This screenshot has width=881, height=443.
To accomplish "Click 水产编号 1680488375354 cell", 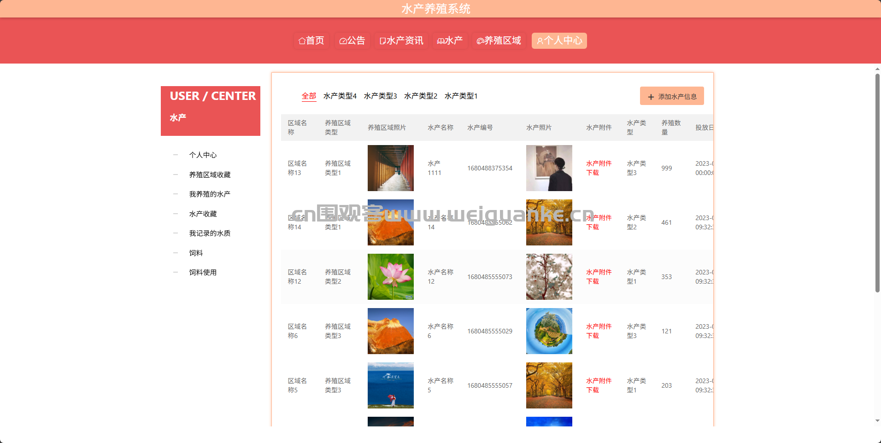I will click(490, 168).
